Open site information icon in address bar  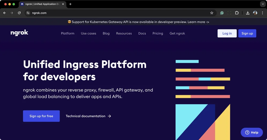28,13
